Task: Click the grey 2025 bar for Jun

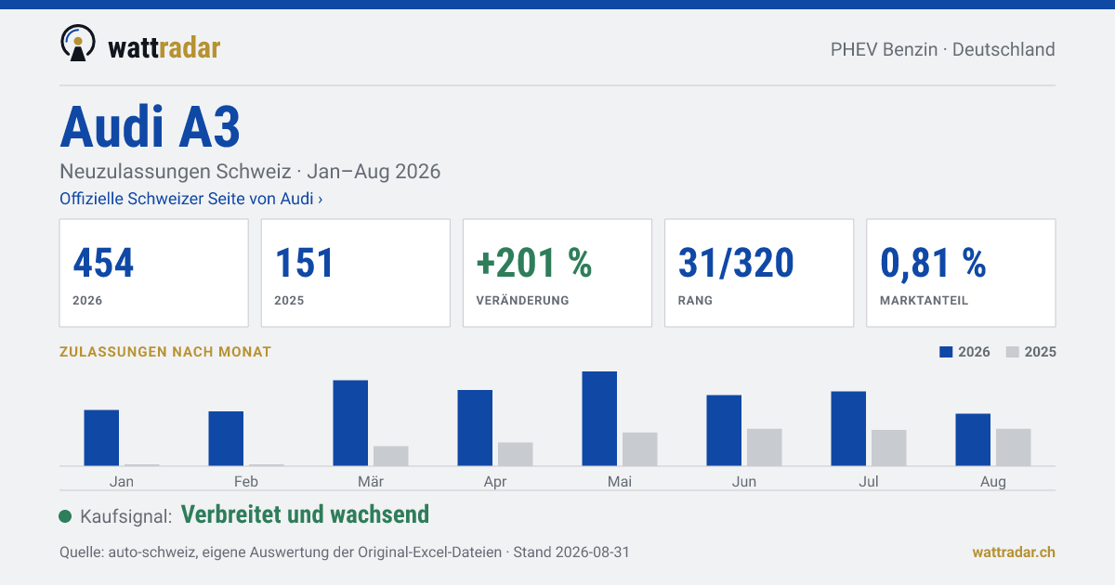Action: pyautogui.click(x=765, y=448)
